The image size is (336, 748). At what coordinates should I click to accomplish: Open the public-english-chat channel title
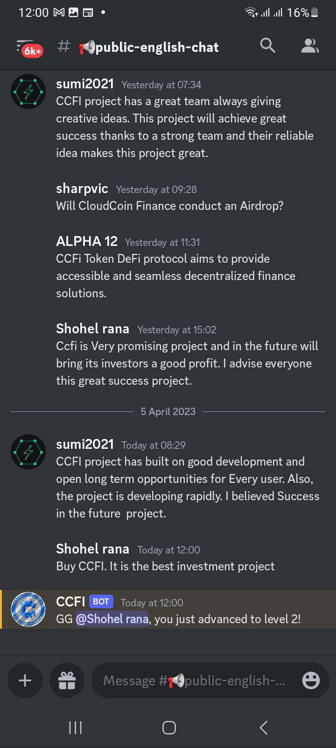tap(149, 47)
